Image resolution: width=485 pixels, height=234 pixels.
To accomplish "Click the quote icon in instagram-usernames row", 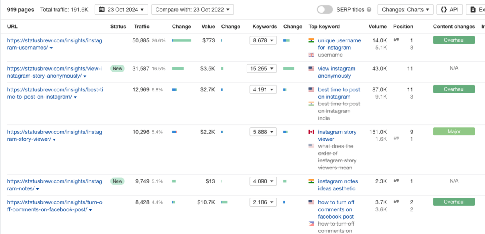I will tap(396, 40).
